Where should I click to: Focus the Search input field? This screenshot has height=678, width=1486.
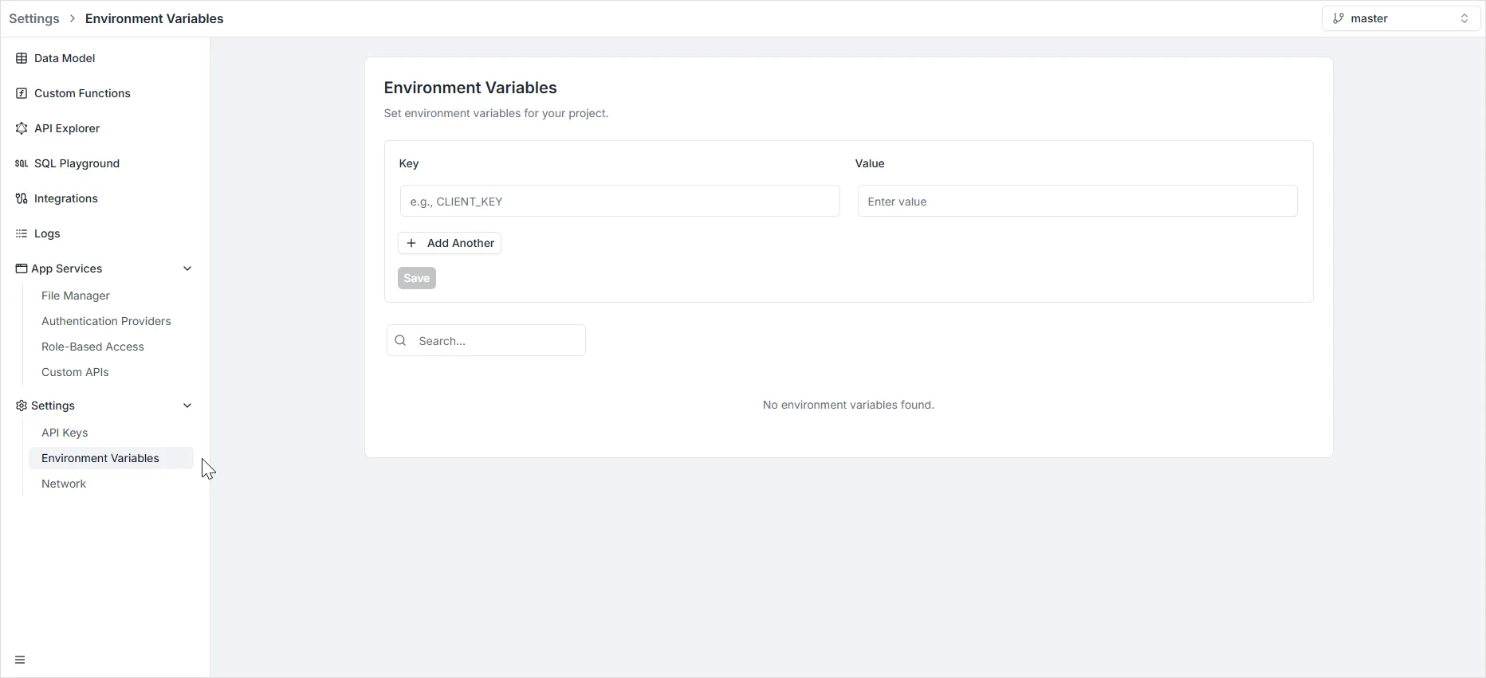486,340
